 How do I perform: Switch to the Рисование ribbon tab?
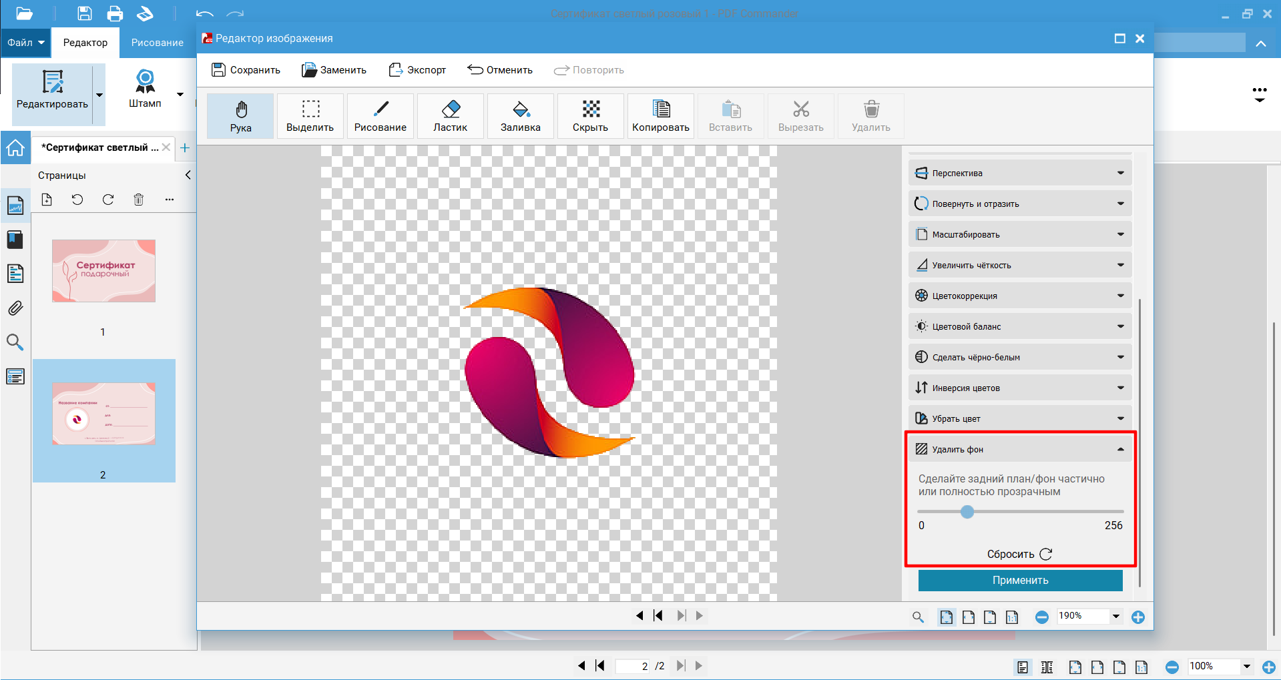(x=157, y=43)
